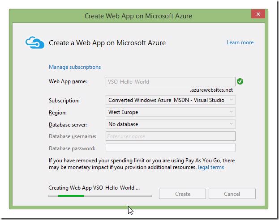Open the legal terms link
This screenshot has height=220, width=279.
(211, 167)
